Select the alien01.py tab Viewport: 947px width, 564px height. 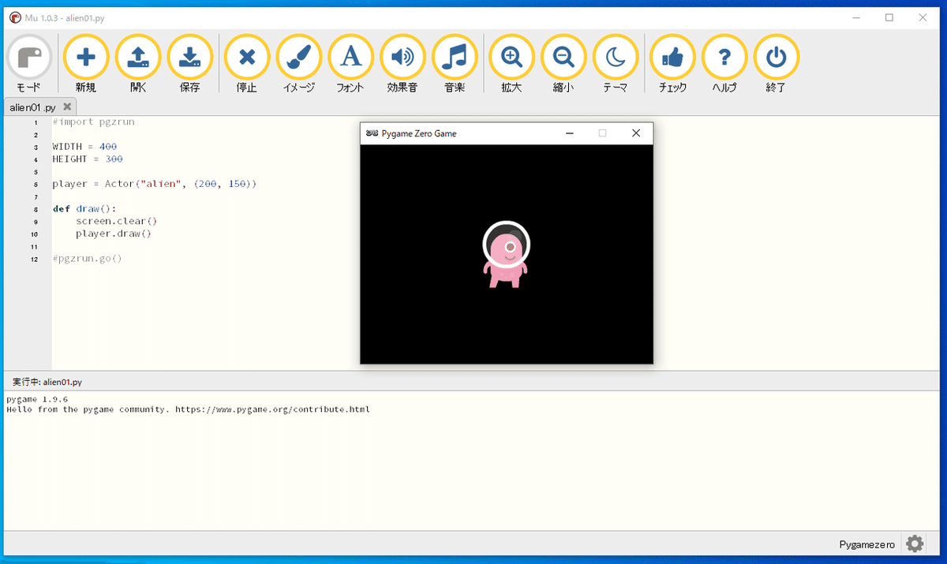point(32,106)
